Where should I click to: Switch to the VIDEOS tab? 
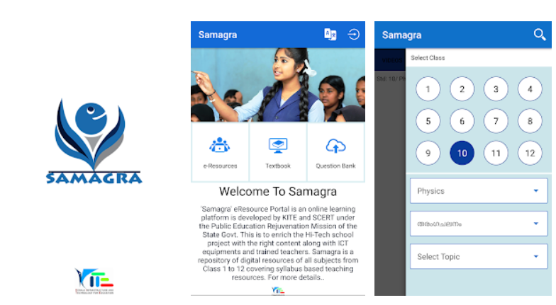391,59
